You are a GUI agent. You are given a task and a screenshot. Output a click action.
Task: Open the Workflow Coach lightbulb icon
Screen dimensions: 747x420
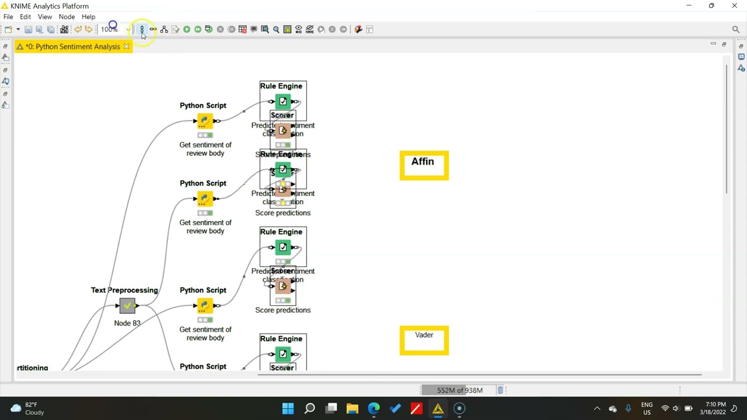[x=5, y=81]
